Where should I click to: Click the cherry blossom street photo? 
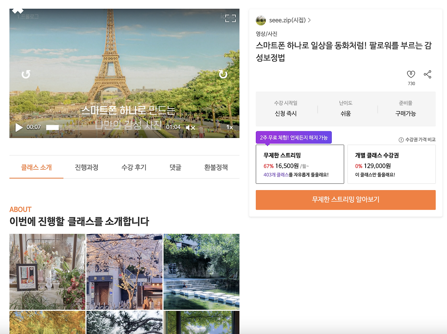pyautogui.click(x=124, y=271)
